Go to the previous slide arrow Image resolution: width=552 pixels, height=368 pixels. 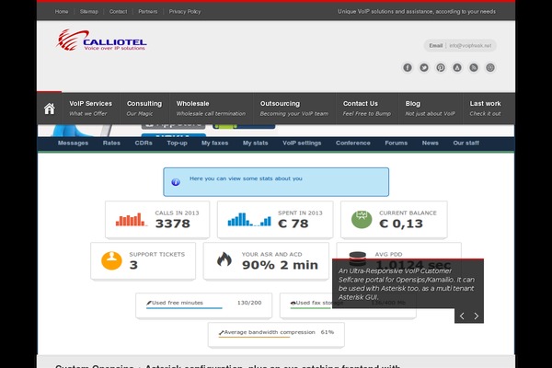(462, 316)
